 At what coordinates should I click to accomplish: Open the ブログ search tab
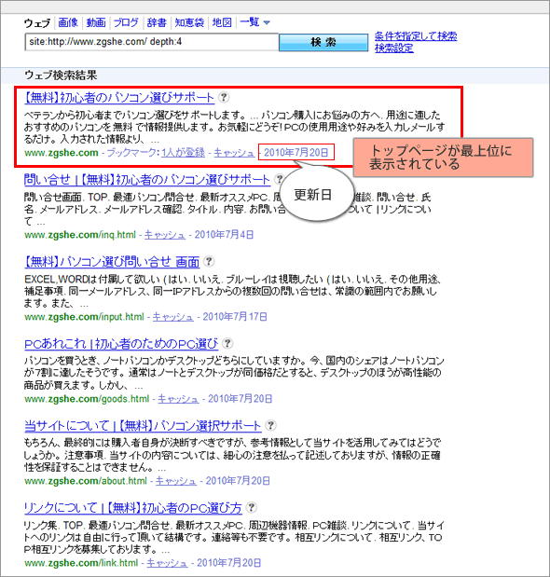point(126,22)
